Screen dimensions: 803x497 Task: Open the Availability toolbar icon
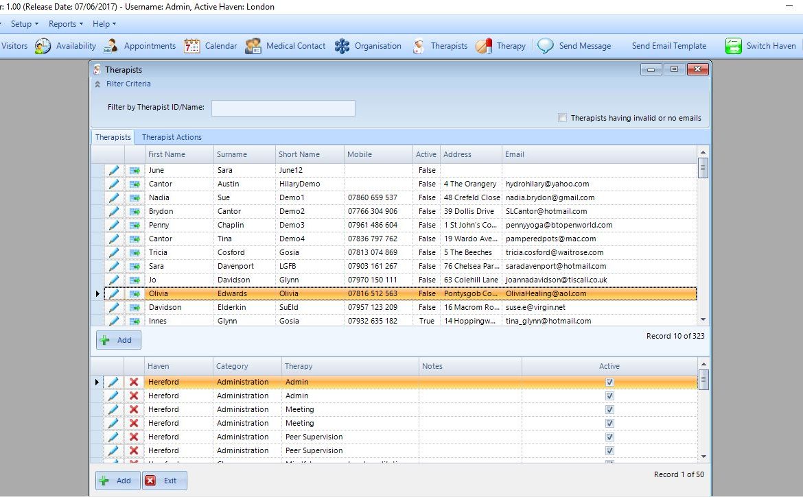(43, 46)
